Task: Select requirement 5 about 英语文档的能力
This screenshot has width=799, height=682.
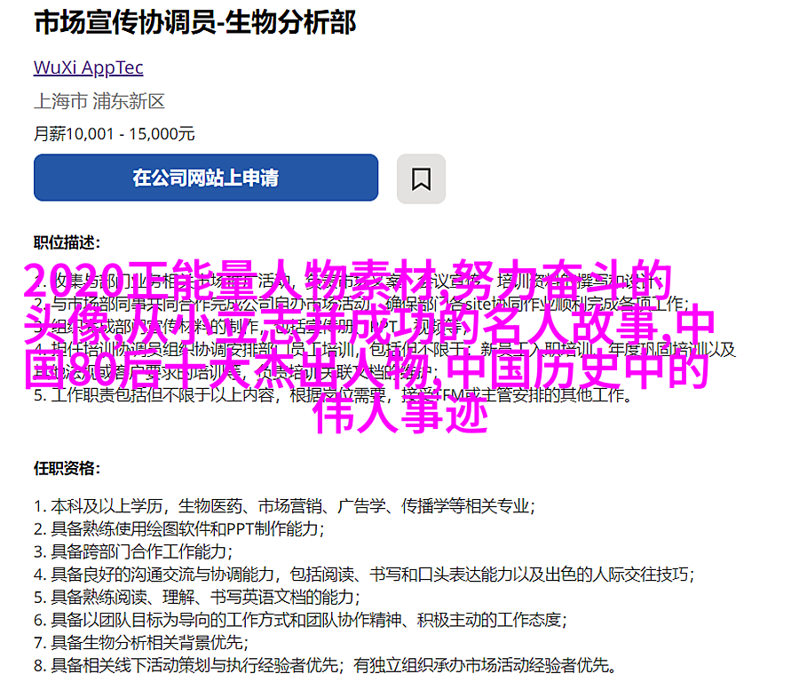Action: 197,597
